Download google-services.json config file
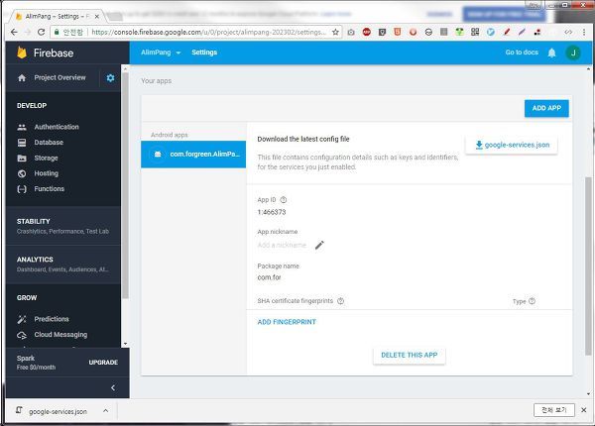The height and width of the screenshot is (426, 595). 512,145
